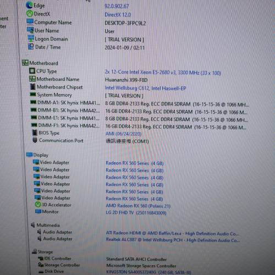This screenshot has height=275, width=275.
Task: Select the DESKTOP-3FPC9L2 value
Action: tap(125, 23)
